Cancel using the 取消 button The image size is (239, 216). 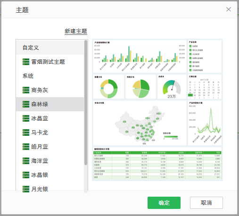pyautogui.click(x=206, y=203)
